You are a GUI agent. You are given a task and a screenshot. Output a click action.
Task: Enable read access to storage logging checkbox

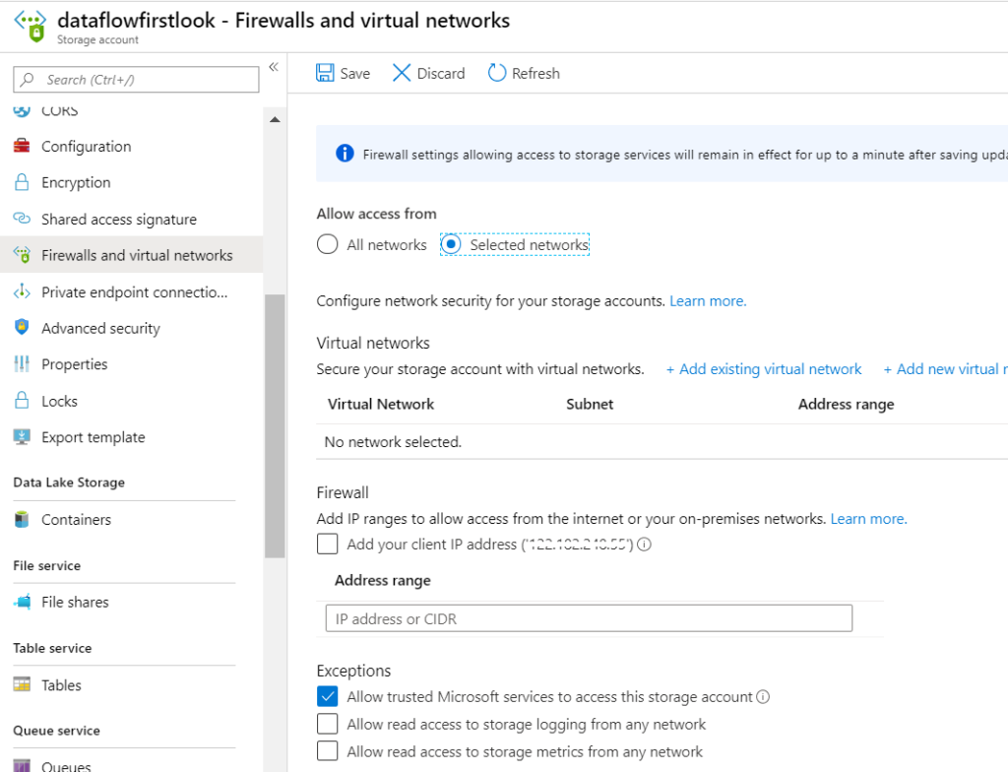click(327, 724)
